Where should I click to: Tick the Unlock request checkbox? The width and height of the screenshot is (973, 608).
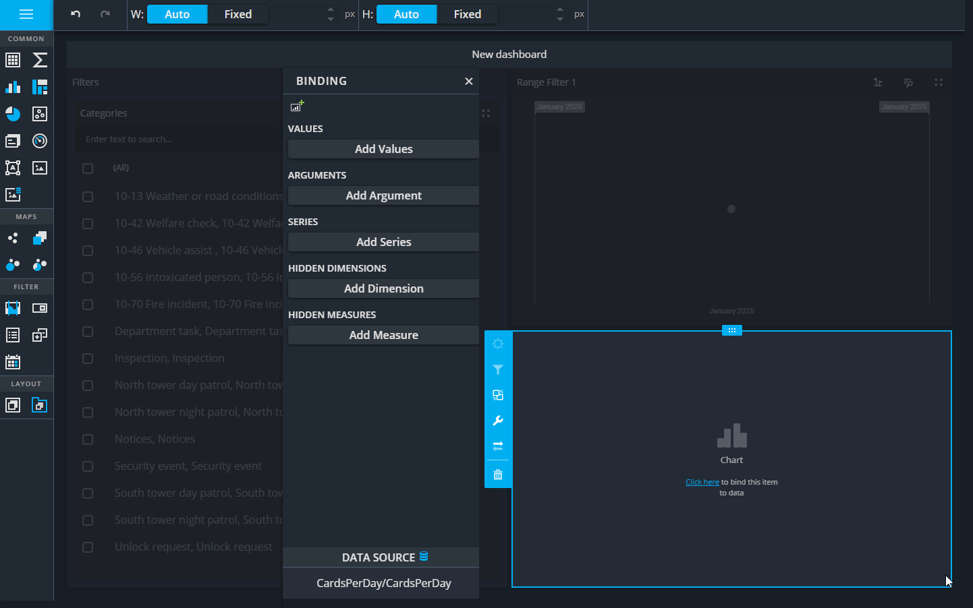(x=88, y=547)
